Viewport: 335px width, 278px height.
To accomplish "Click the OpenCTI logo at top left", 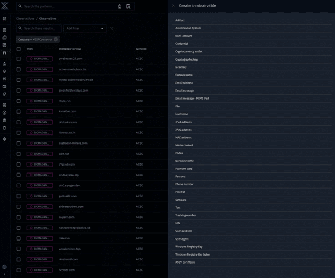I will click(4, 6).
